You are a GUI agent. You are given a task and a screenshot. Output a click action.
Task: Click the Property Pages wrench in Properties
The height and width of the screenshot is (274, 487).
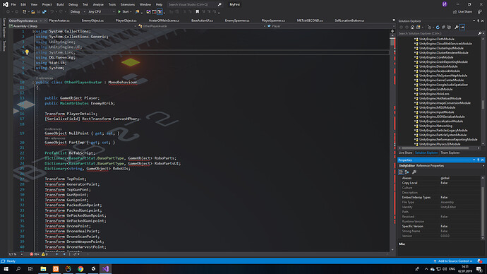tap(414, 172)
